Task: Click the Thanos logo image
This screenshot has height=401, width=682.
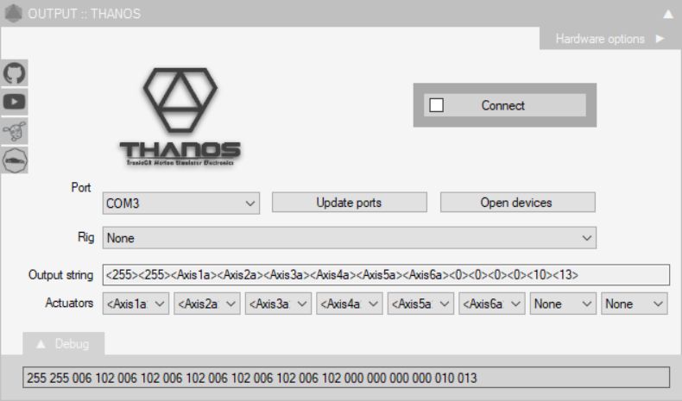Action: [x=180, y=116]
